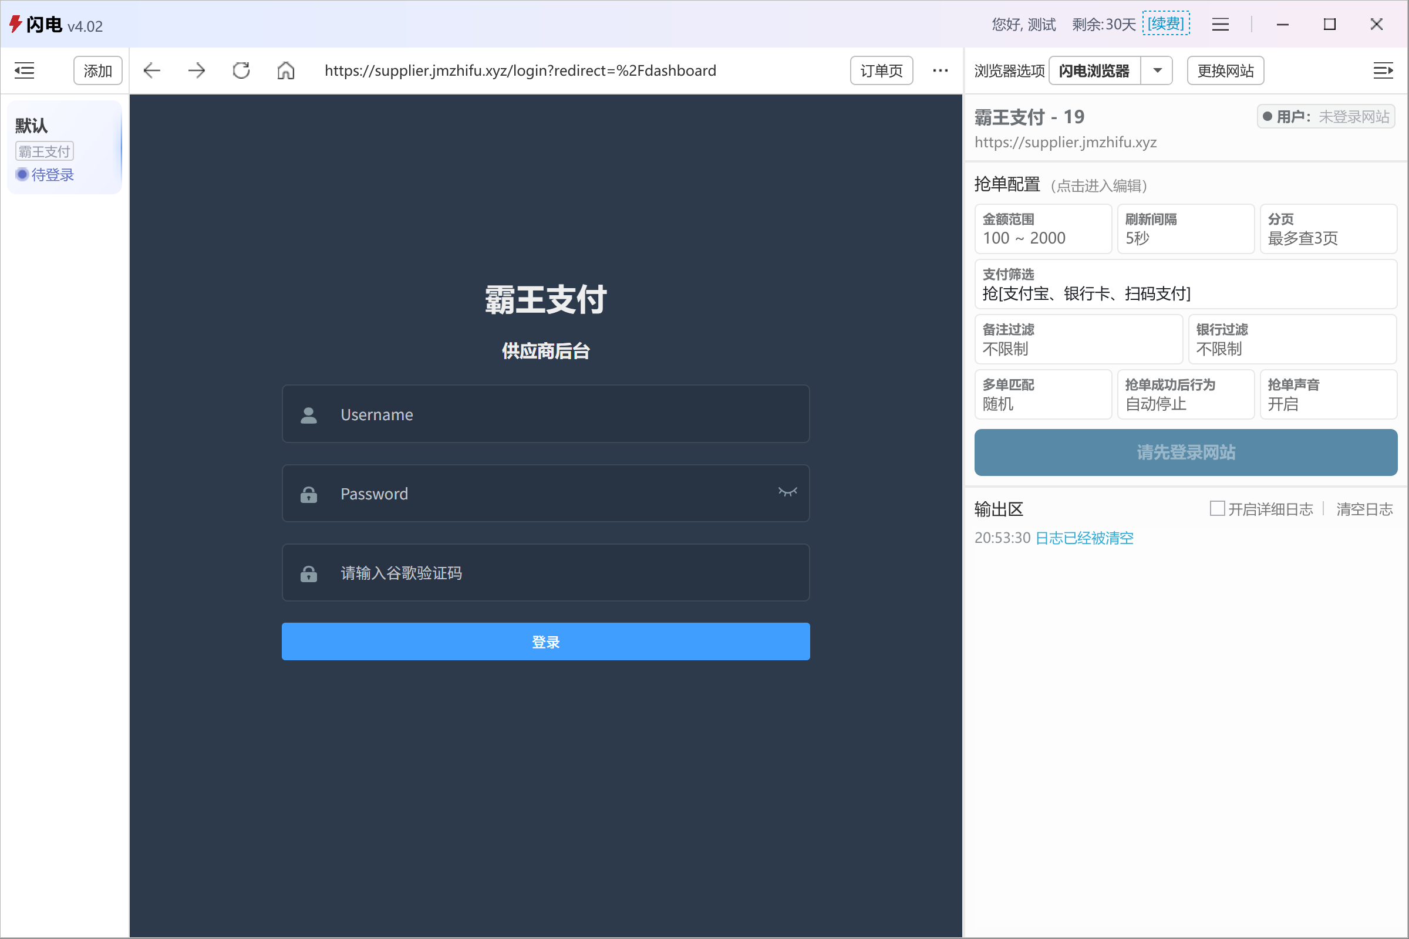Collapse the left sidebar panel icon

24,70
